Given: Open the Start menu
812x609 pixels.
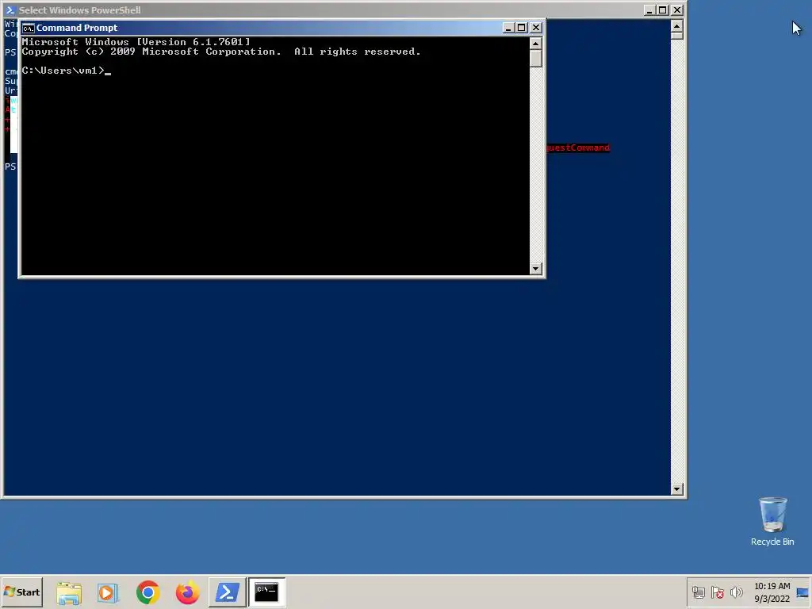Looking at the screenshot, I should click(21, 592).
